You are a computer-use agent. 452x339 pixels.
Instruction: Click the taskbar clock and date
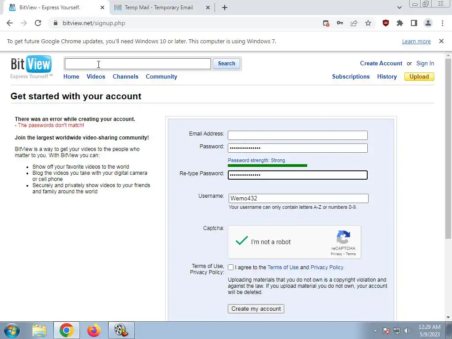(429, 331)
